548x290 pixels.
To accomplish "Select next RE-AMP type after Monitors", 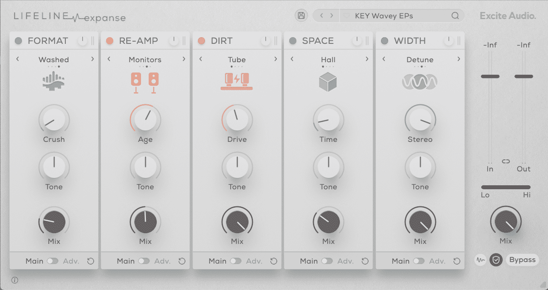I will tap(184, 59).
